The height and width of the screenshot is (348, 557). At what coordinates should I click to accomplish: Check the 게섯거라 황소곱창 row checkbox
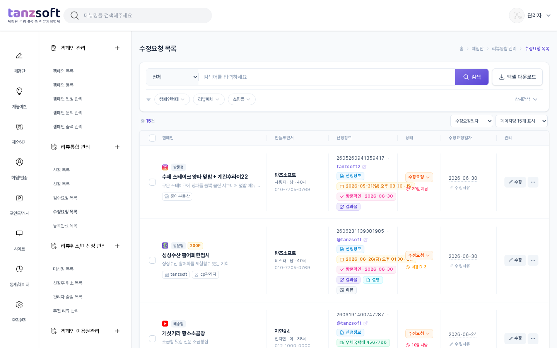[152, 339]
